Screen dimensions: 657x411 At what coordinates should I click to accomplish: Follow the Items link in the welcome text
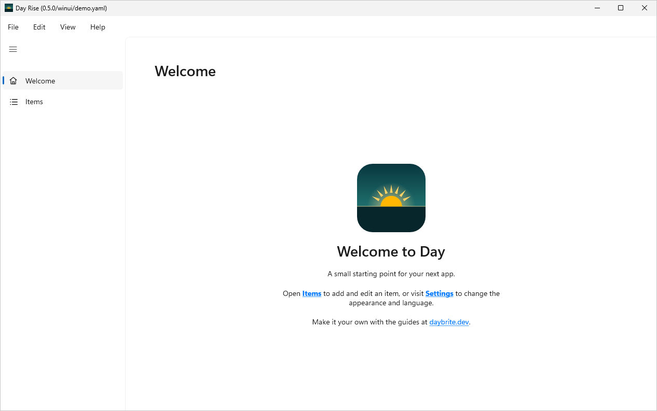(x=312, y=293)
